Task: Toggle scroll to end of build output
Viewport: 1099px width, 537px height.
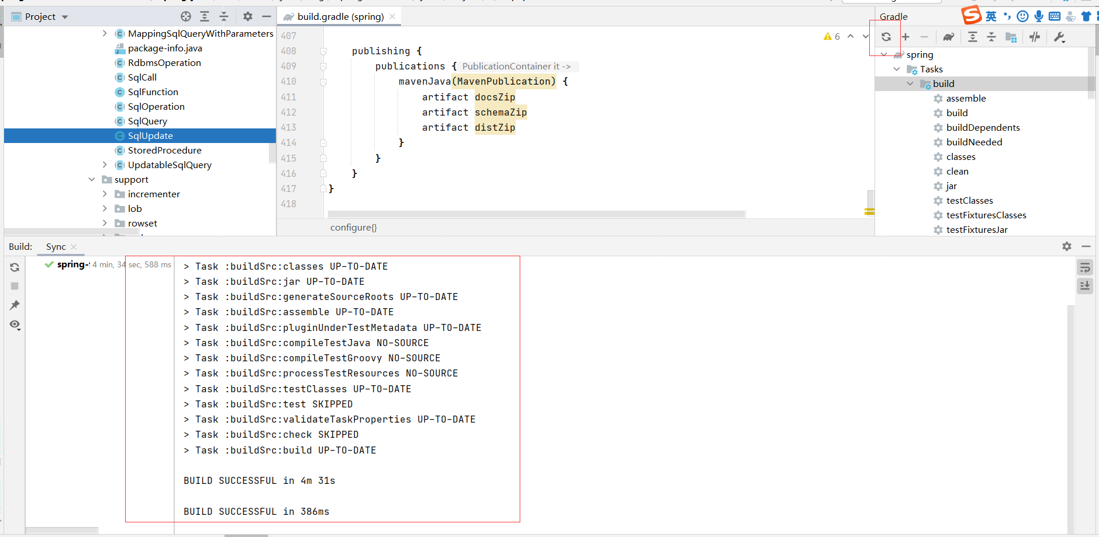Action: coord(1085,286)
